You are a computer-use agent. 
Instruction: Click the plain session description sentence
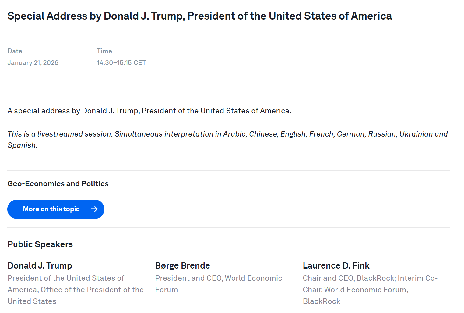[149, 111]
